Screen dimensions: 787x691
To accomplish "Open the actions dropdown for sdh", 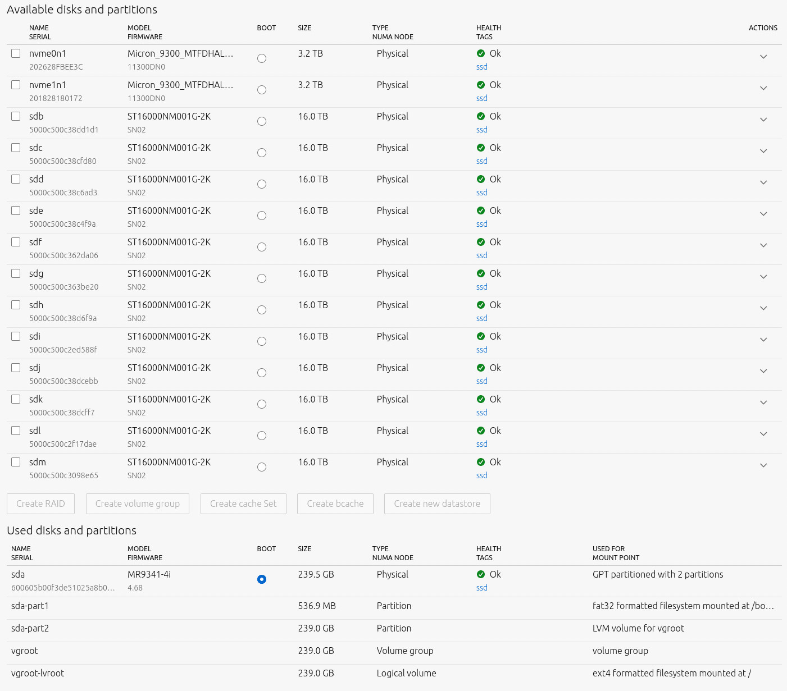I will 763,308.
